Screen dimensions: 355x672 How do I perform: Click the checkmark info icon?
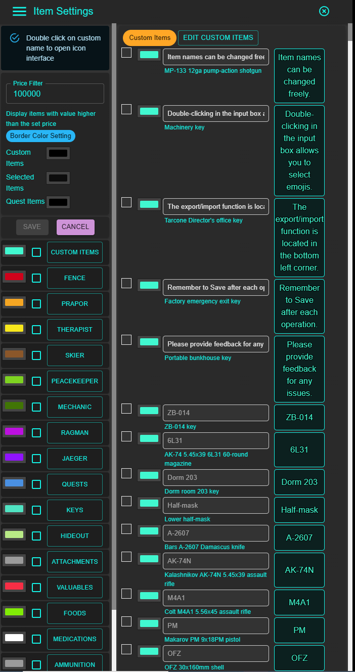[x=15, y=38]
